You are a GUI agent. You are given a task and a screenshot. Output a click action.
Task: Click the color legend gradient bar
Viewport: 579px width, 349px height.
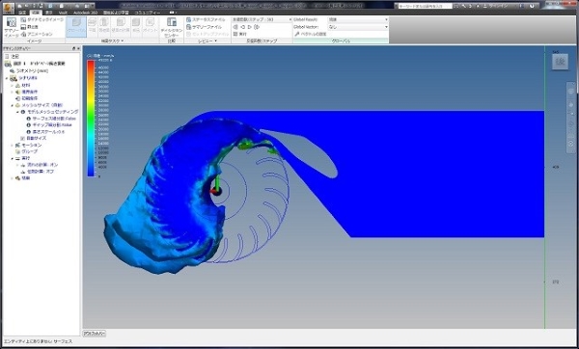click(x=91, y=118)
